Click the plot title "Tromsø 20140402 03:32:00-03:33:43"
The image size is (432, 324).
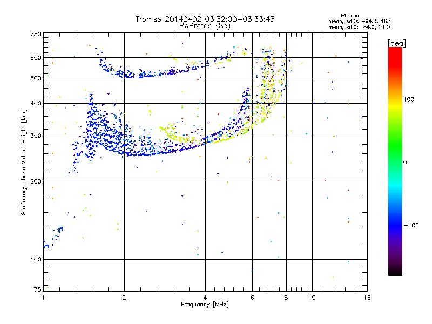(205, 19)
